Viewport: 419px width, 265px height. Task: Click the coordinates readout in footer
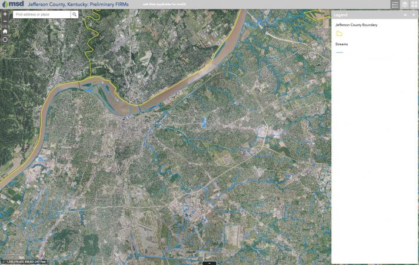pyautogui.click(x=26, y=261)
